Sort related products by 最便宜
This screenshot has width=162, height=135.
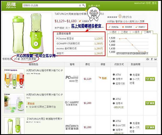pos(32,59)
